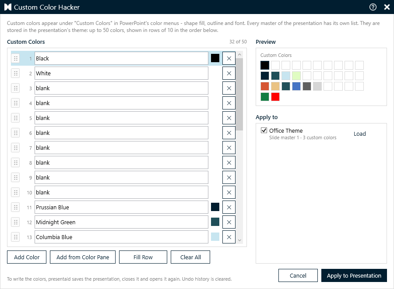The image size is (394, 289).
Task: Click the drag handle of row 10
Action: [16, 193]
